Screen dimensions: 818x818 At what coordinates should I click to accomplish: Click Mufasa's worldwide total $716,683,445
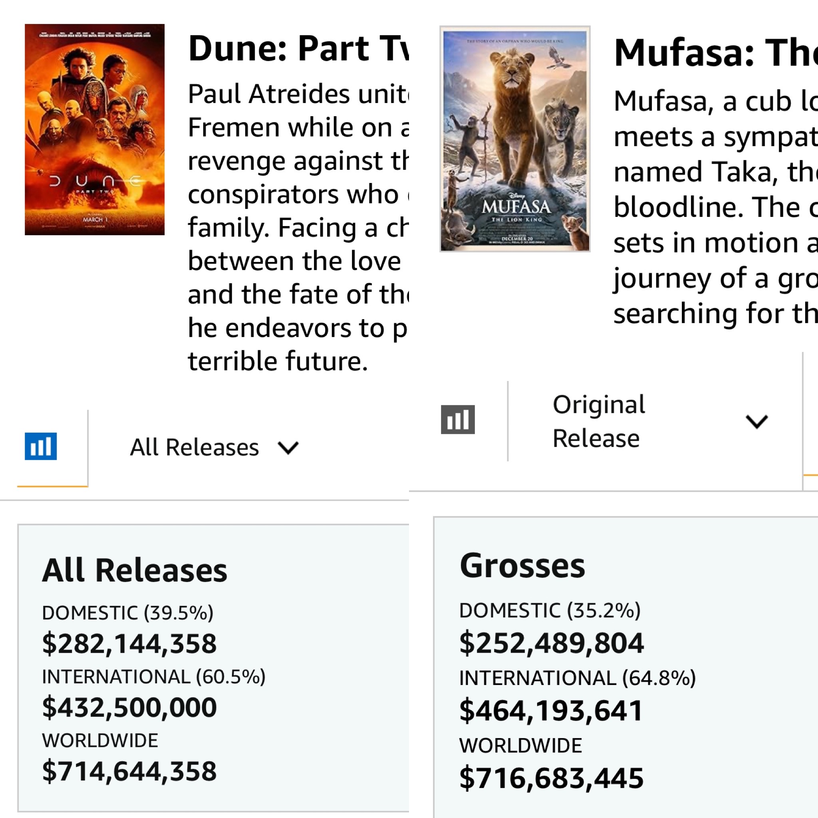551,778
